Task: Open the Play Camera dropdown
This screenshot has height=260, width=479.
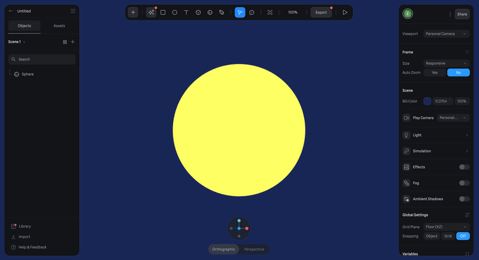Action: click(x=453, y=118)
